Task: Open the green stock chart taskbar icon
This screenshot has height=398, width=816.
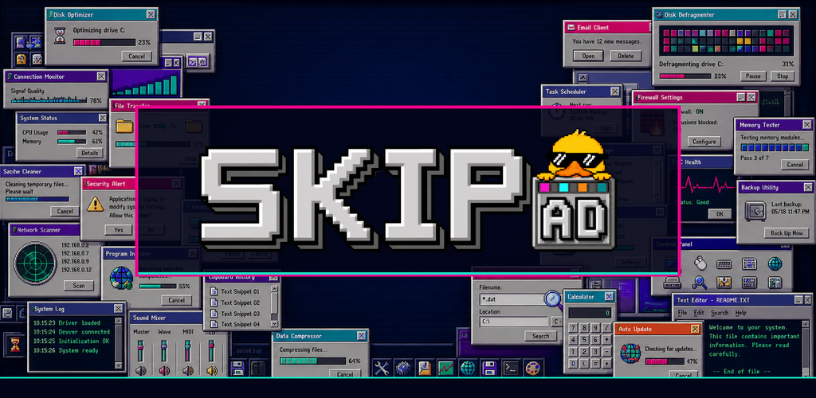Action: point(445,368)
